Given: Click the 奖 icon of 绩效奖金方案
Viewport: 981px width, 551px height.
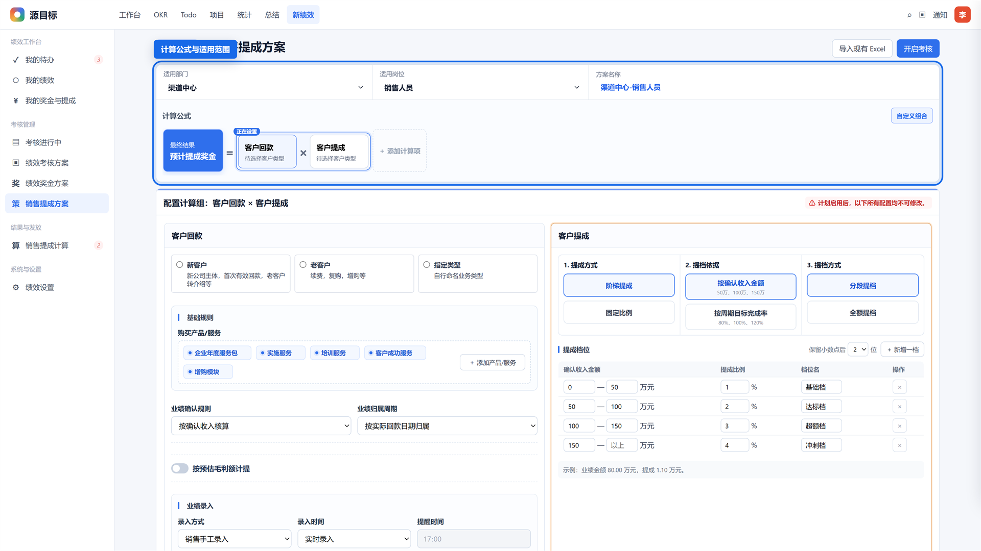Looking at the screenshot, I should pyautogui.click(x=16, y=183).
